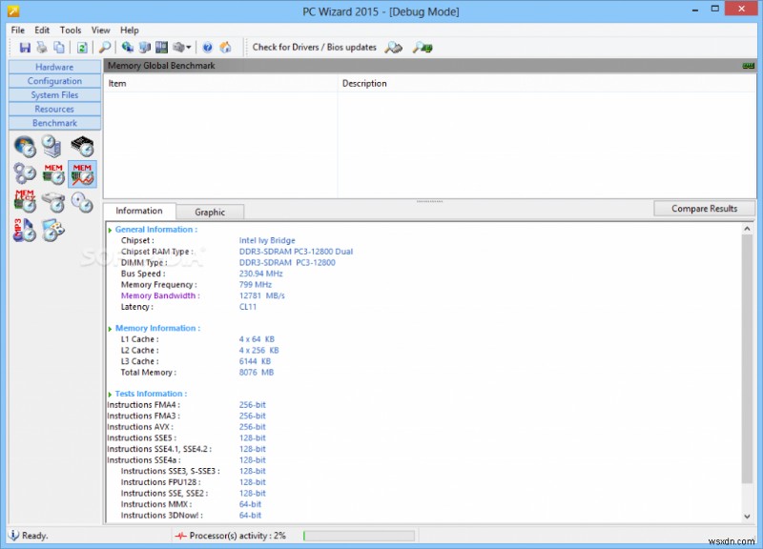Click the Print icon in the toolbar
The width and height of the screenshot is (763, 549).
[x=43, y=47]
